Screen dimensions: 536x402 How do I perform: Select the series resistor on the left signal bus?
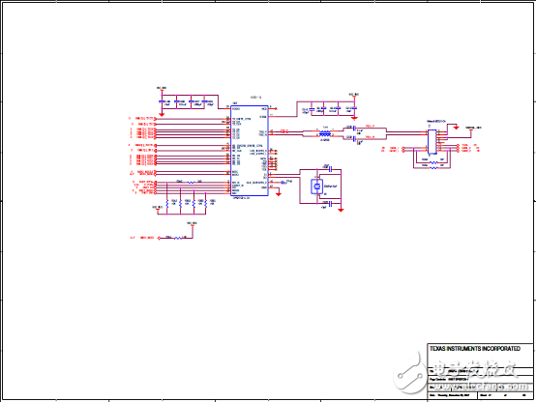click(x=191, y=183)
